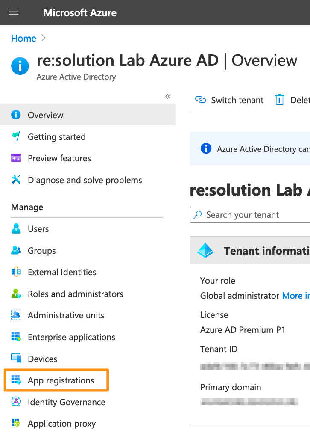This screenshot has height=433, width=310.
Task: Select Overview menu item
Action: 88,115
